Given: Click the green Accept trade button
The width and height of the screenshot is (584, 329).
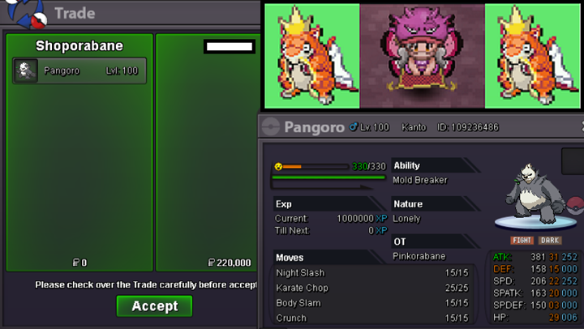Looking at the screenshot, I should tap(155, 306).
